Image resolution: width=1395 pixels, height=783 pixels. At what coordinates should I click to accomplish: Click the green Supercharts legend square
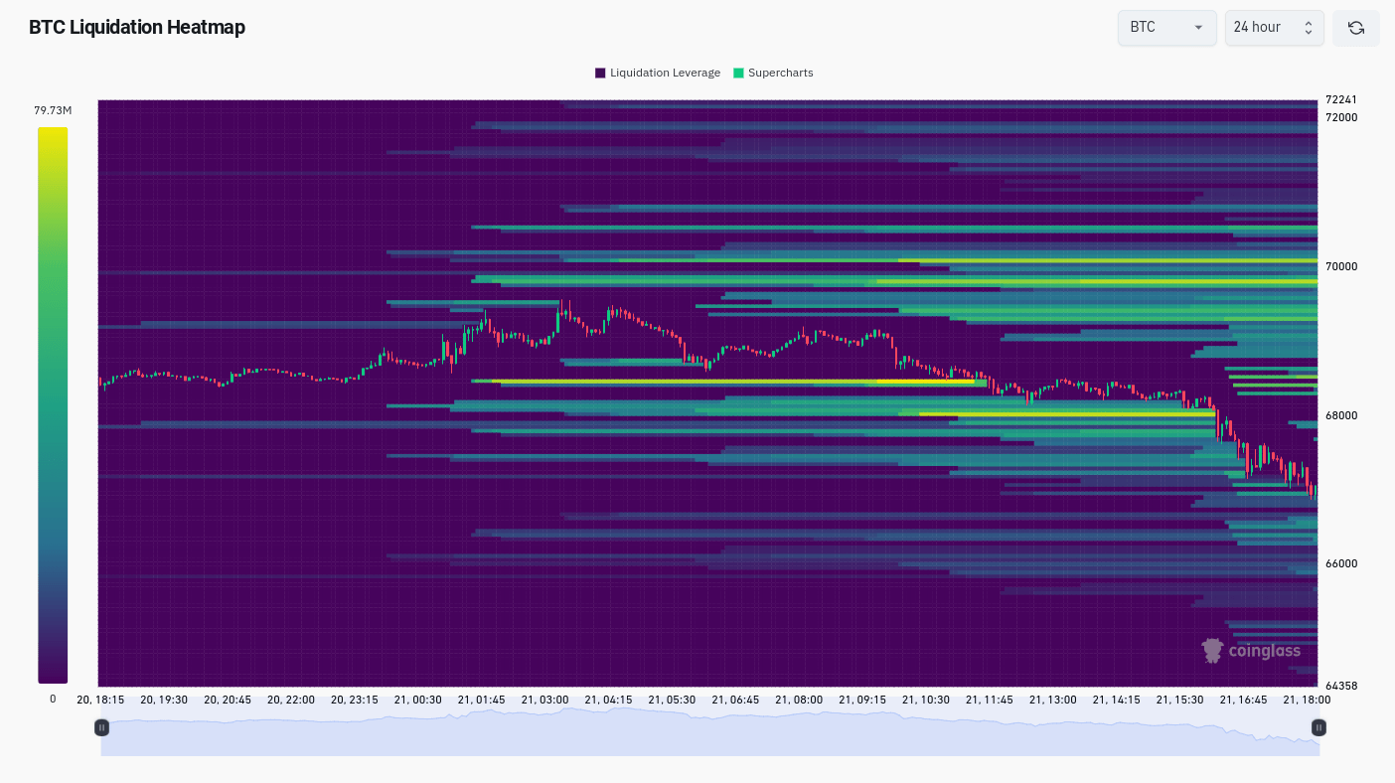tap(738, 73)
